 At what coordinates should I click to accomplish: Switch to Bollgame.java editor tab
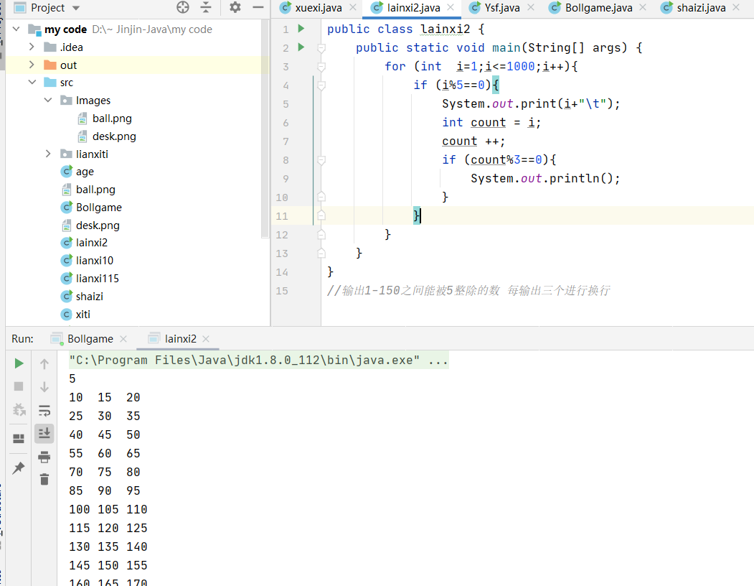[598, 8]
